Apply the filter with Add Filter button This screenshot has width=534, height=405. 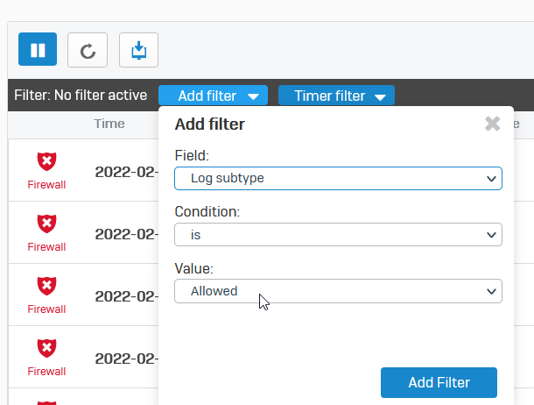coord(439,382)
